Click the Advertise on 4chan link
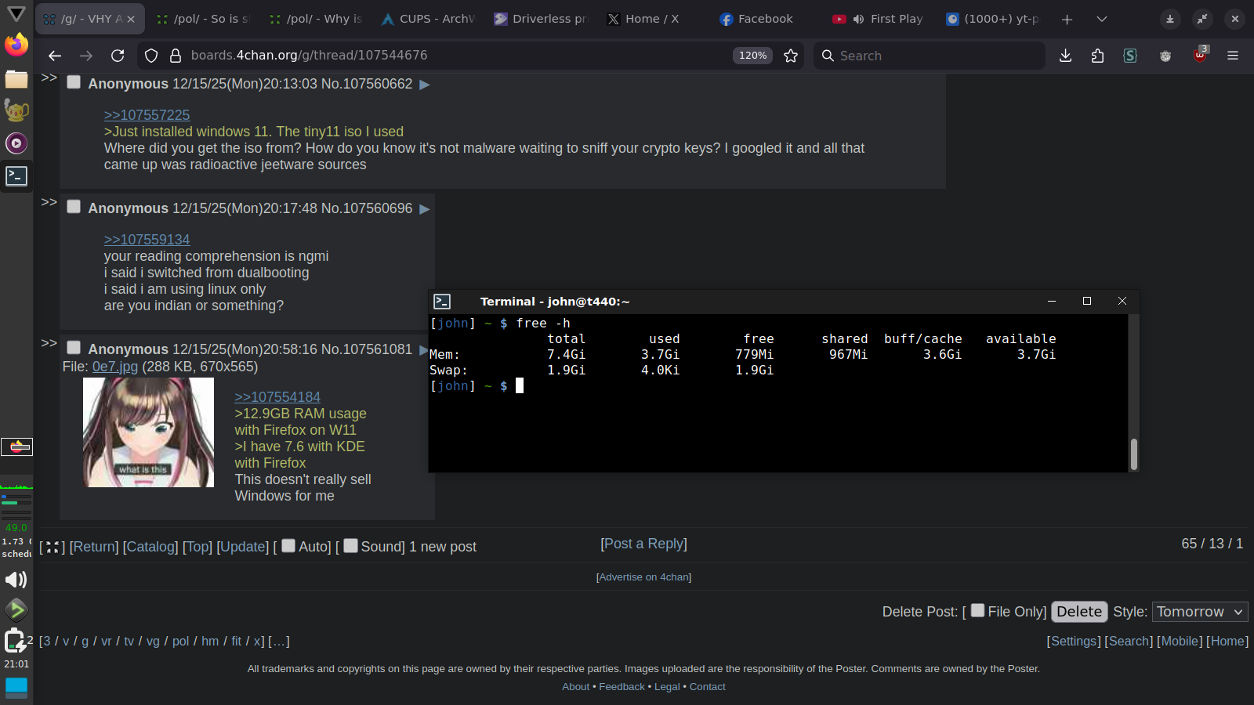Viewport: 1254px width, 705px height. [x=644, y=577]
